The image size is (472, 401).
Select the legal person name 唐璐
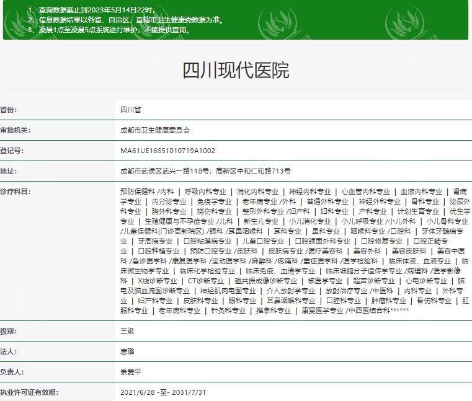click(x=127, y=351)
